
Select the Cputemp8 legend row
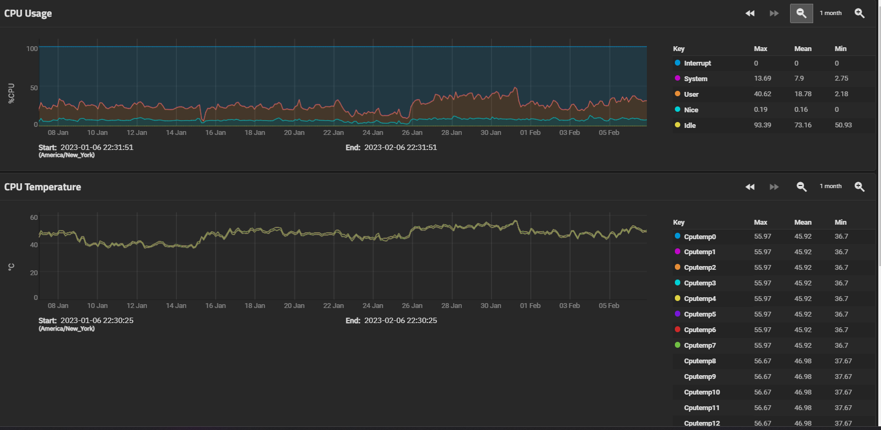point(774,361)
